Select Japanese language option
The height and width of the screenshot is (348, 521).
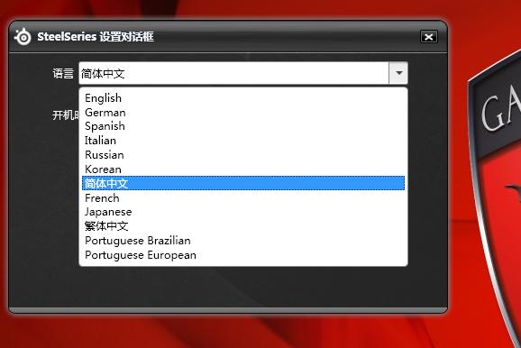243,212
